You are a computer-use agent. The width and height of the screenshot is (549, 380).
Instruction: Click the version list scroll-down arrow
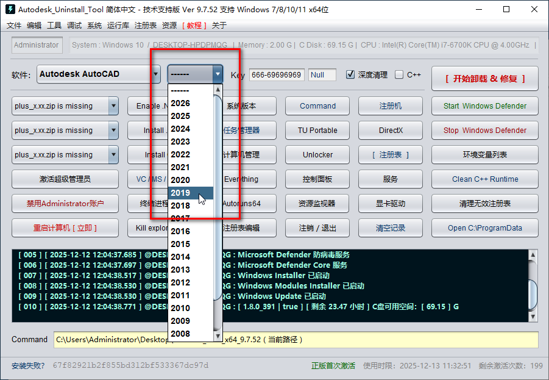(x=218, y=336)
